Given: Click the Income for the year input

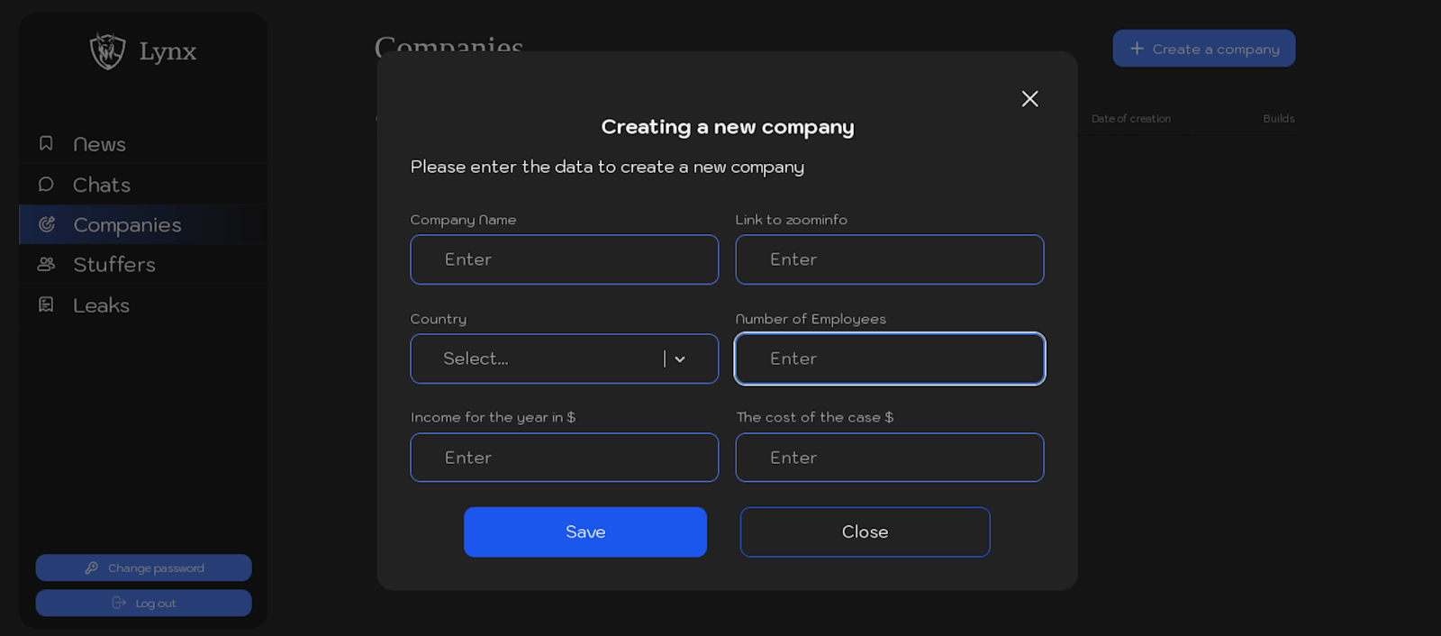Looking at the screenshot, I should pyautogui.click(x=565, y=458).
